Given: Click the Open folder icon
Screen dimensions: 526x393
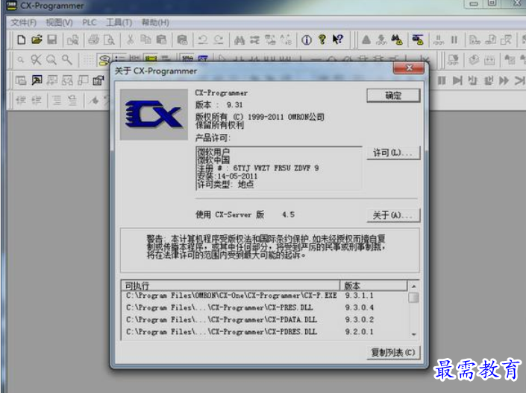Looking at the screenshot, I should [x=37, y=39].
